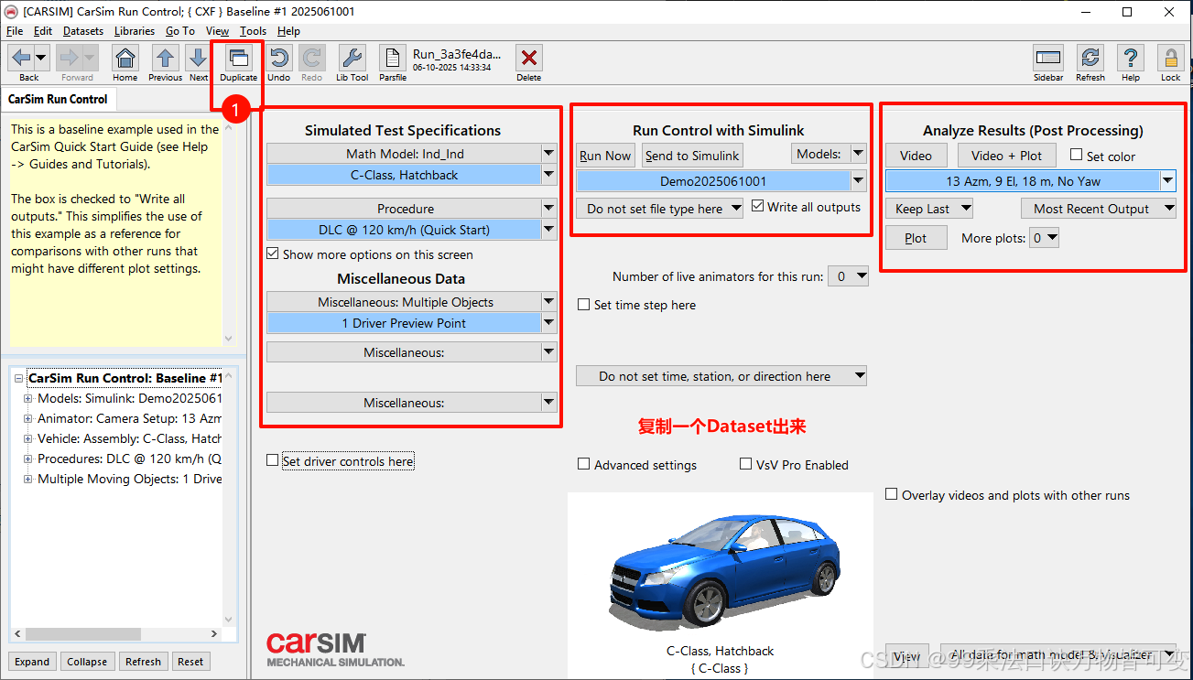Check Overlay videos and plots with other runs
Image resolution: width=1193 pixels, height=680 pixels.
[892, 494]
